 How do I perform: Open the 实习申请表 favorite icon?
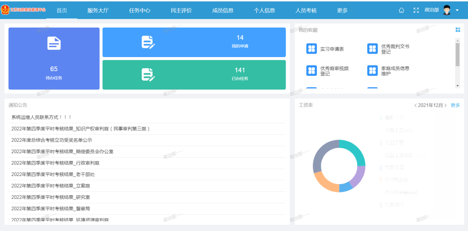pyautogui.click(x=311, y=49)
